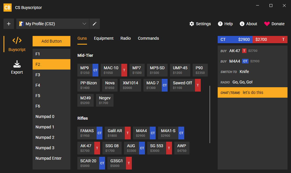Open the My Profile (CS2) dropdown
Image resolution: width=291 pixels, height=173 pixels.
coord(53,24)
